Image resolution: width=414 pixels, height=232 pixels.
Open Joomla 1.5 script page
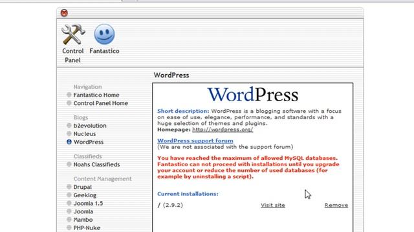88,204
